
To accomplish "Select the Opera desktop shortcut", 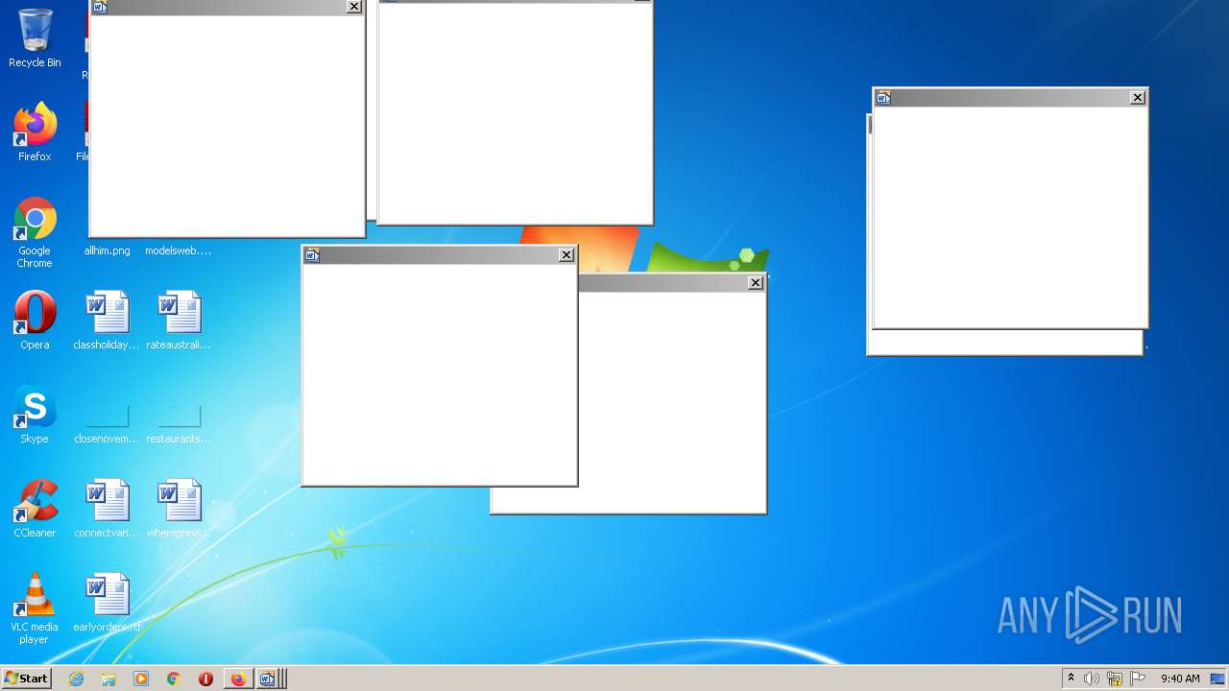I will tap(35, 321).
